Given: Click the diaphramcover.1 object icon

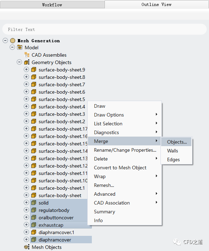Looking at the screenshot, I should 34,232.
